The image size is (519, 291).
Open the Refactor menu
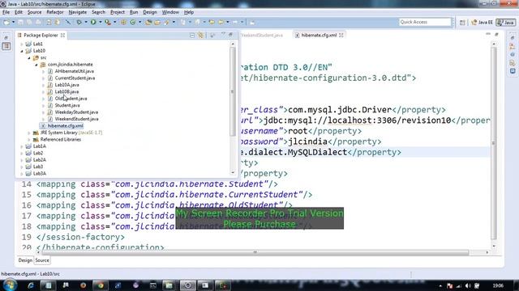[55, 12]
